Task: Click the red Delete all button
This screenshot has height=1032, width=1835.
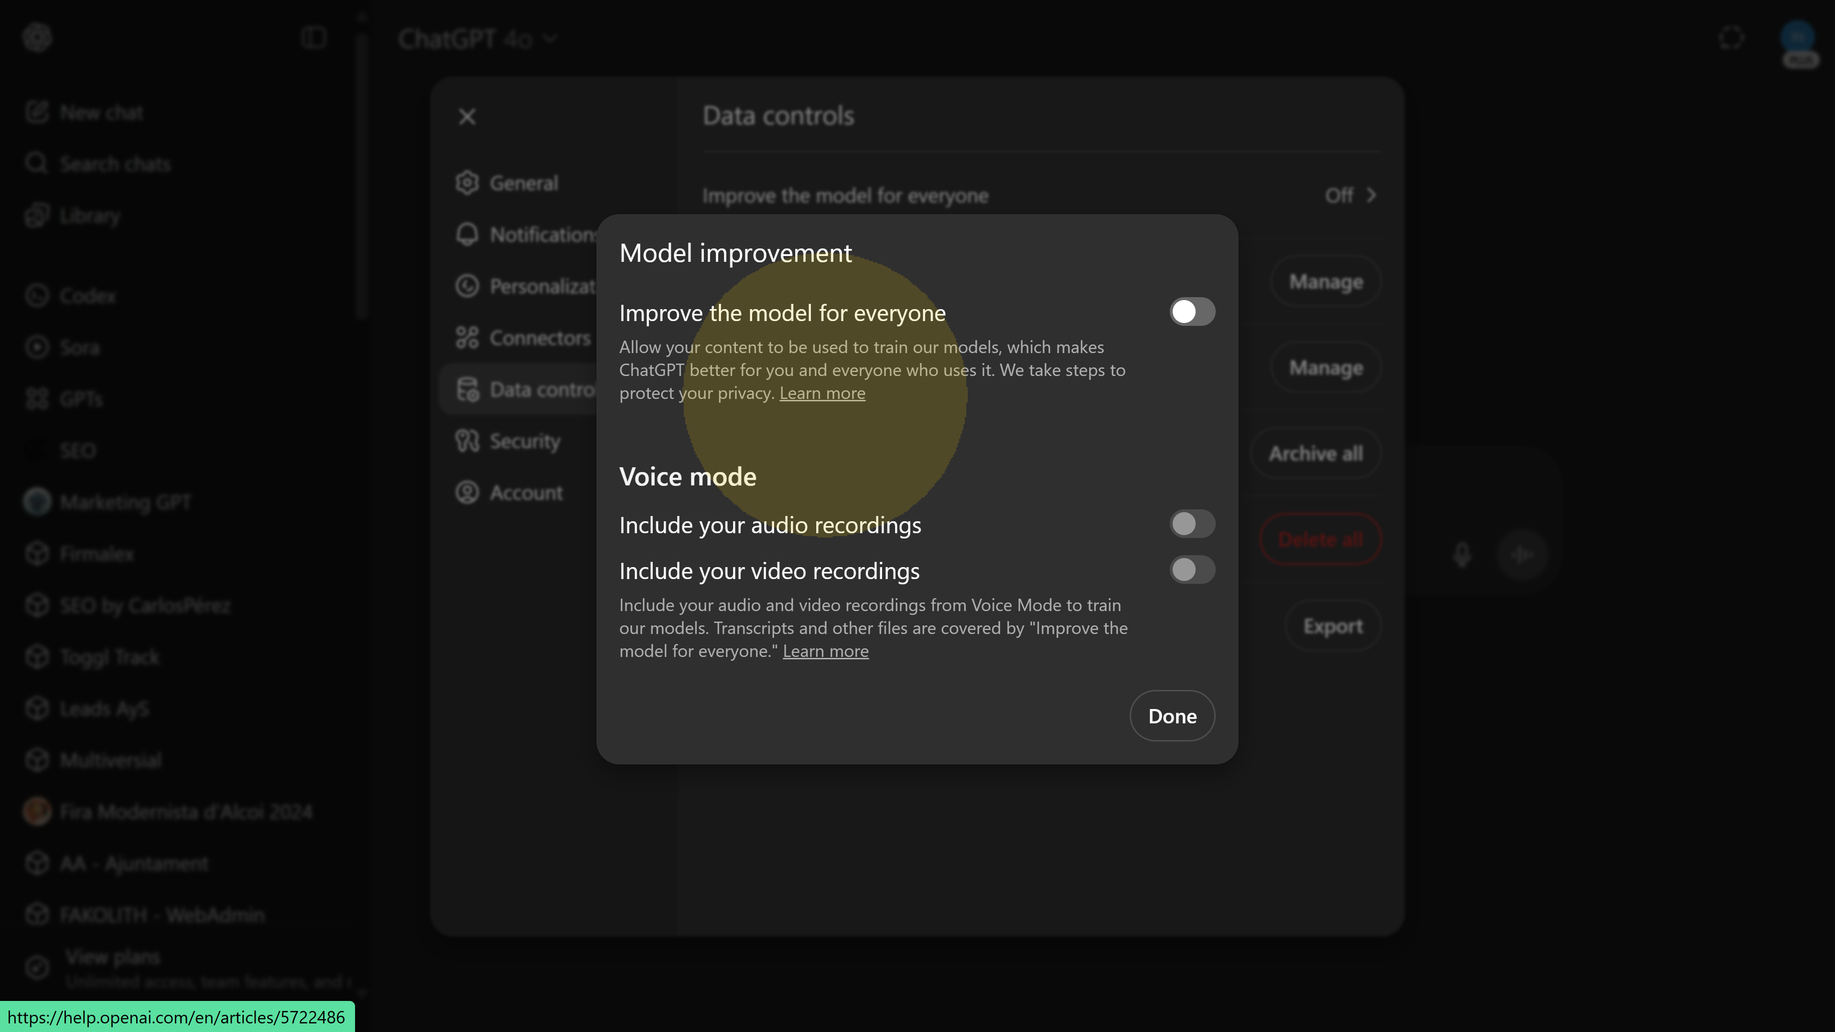Action: pos(1321,540)
